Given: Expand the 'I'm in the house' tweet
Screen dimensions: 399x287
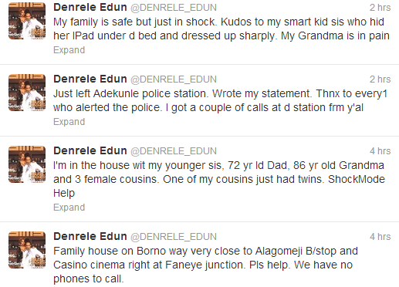Looking at the screenshot, I should pyautogui.click(x=69, y=208).
